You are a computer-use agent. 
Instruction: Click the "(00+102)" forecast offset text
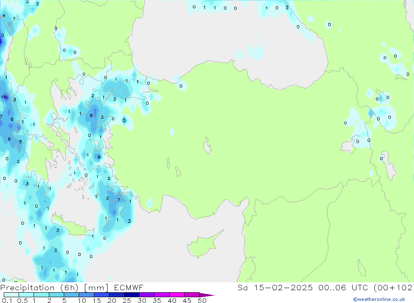[x=394, y=288]
